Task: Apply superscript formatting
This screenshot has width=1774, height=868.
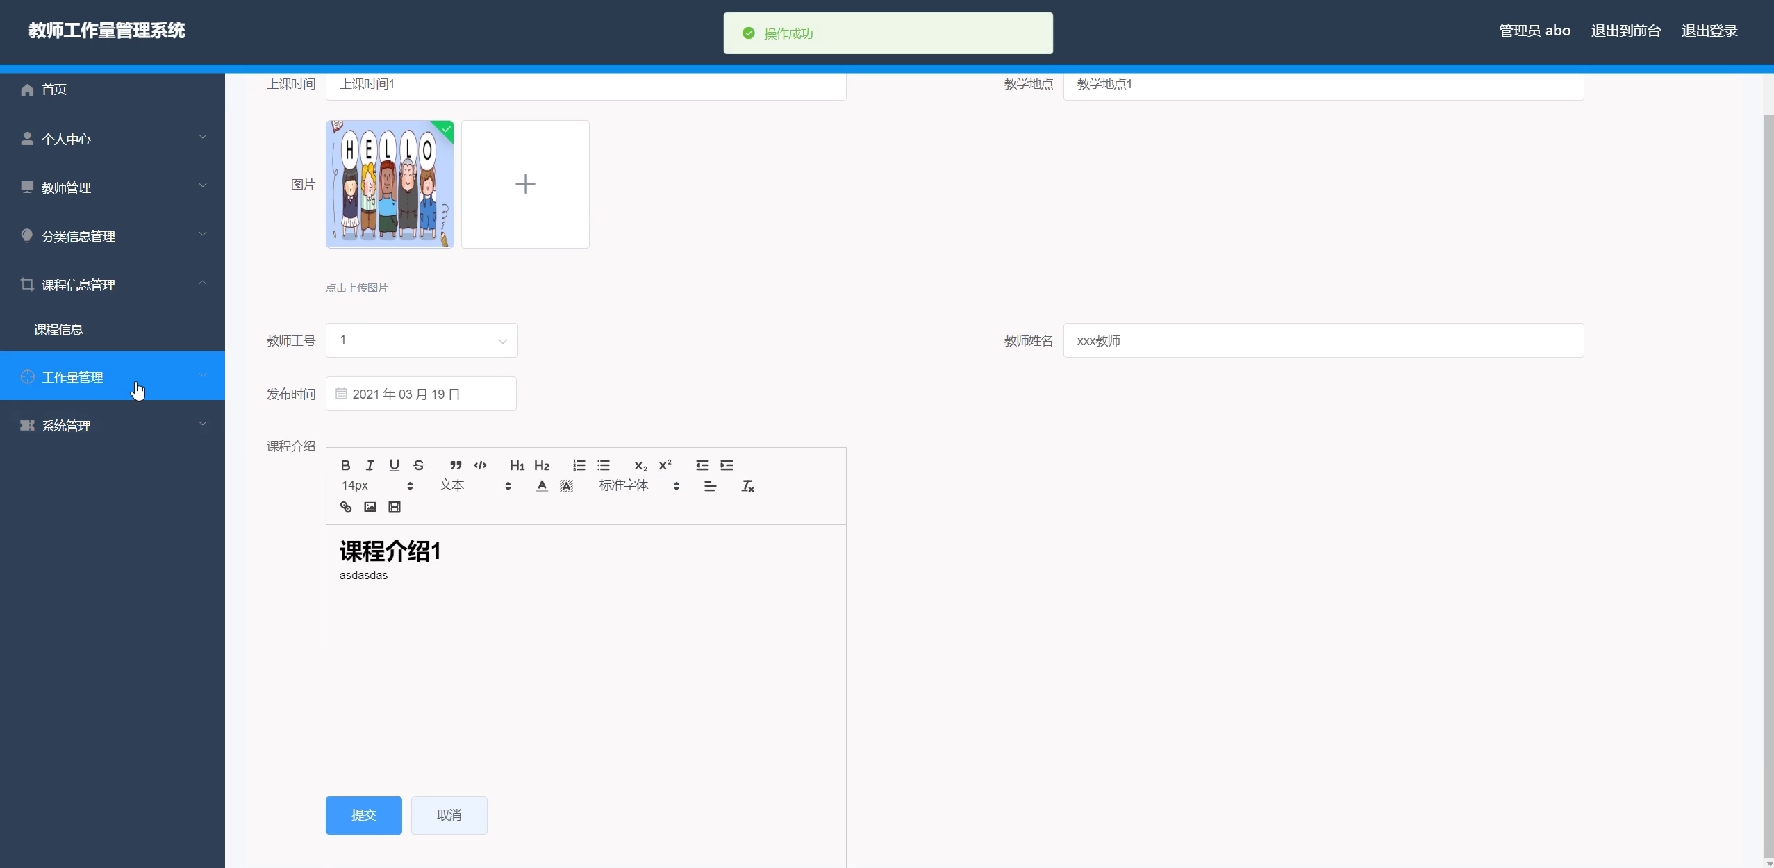Action: click(665, 465)
